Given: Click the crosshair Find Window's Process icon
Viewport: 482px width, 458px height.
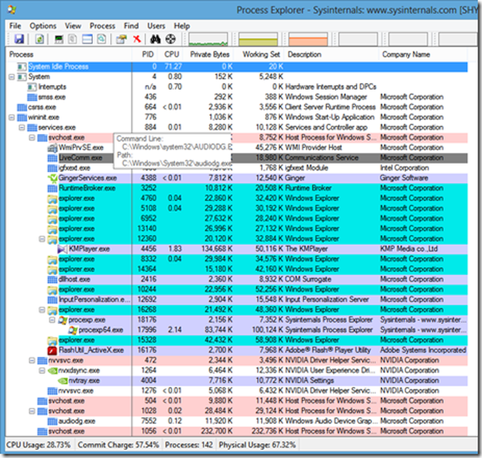Looking at the screenshot, I should click(170, 39).
